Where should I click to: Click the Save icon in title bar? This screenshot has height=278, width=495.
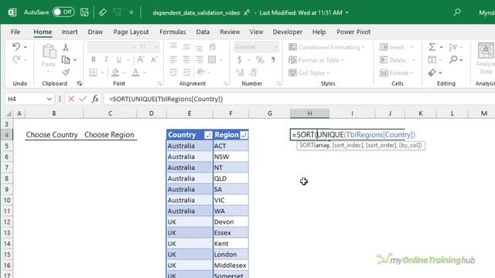pyautogui.click(x=84, y=12)
